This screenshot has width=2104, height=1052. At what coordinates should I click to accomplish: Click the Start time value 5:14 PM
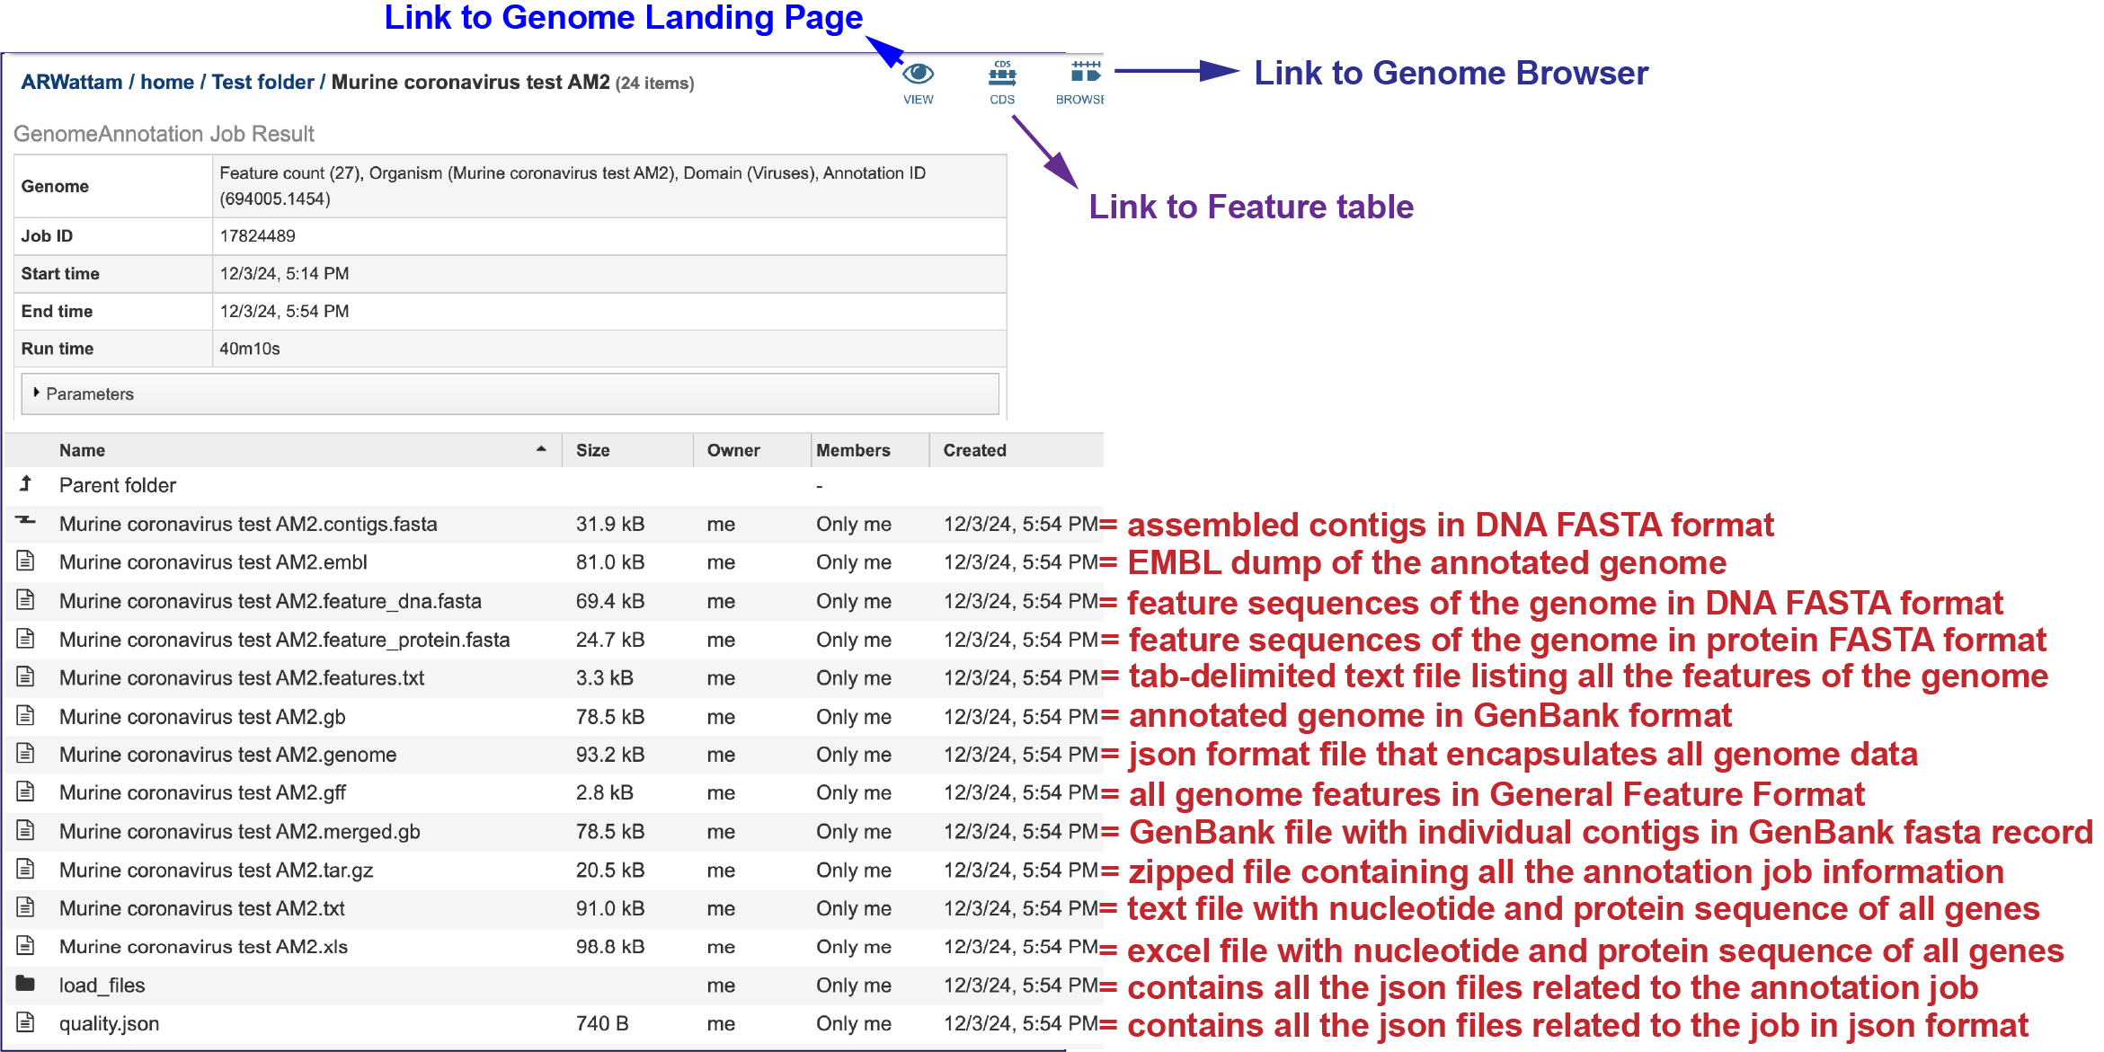[284, 274]
